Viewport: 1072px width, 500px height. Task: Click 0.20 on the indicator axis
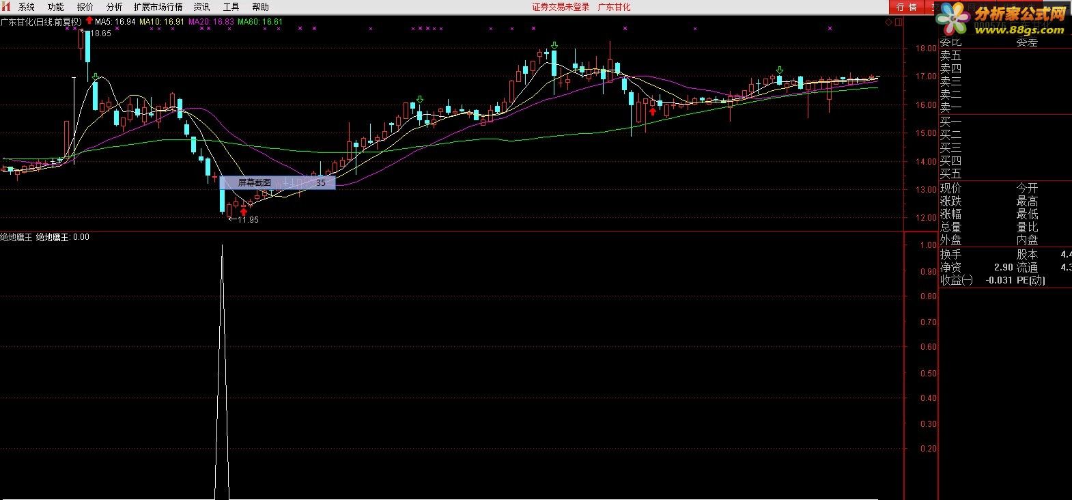[929, 449]
